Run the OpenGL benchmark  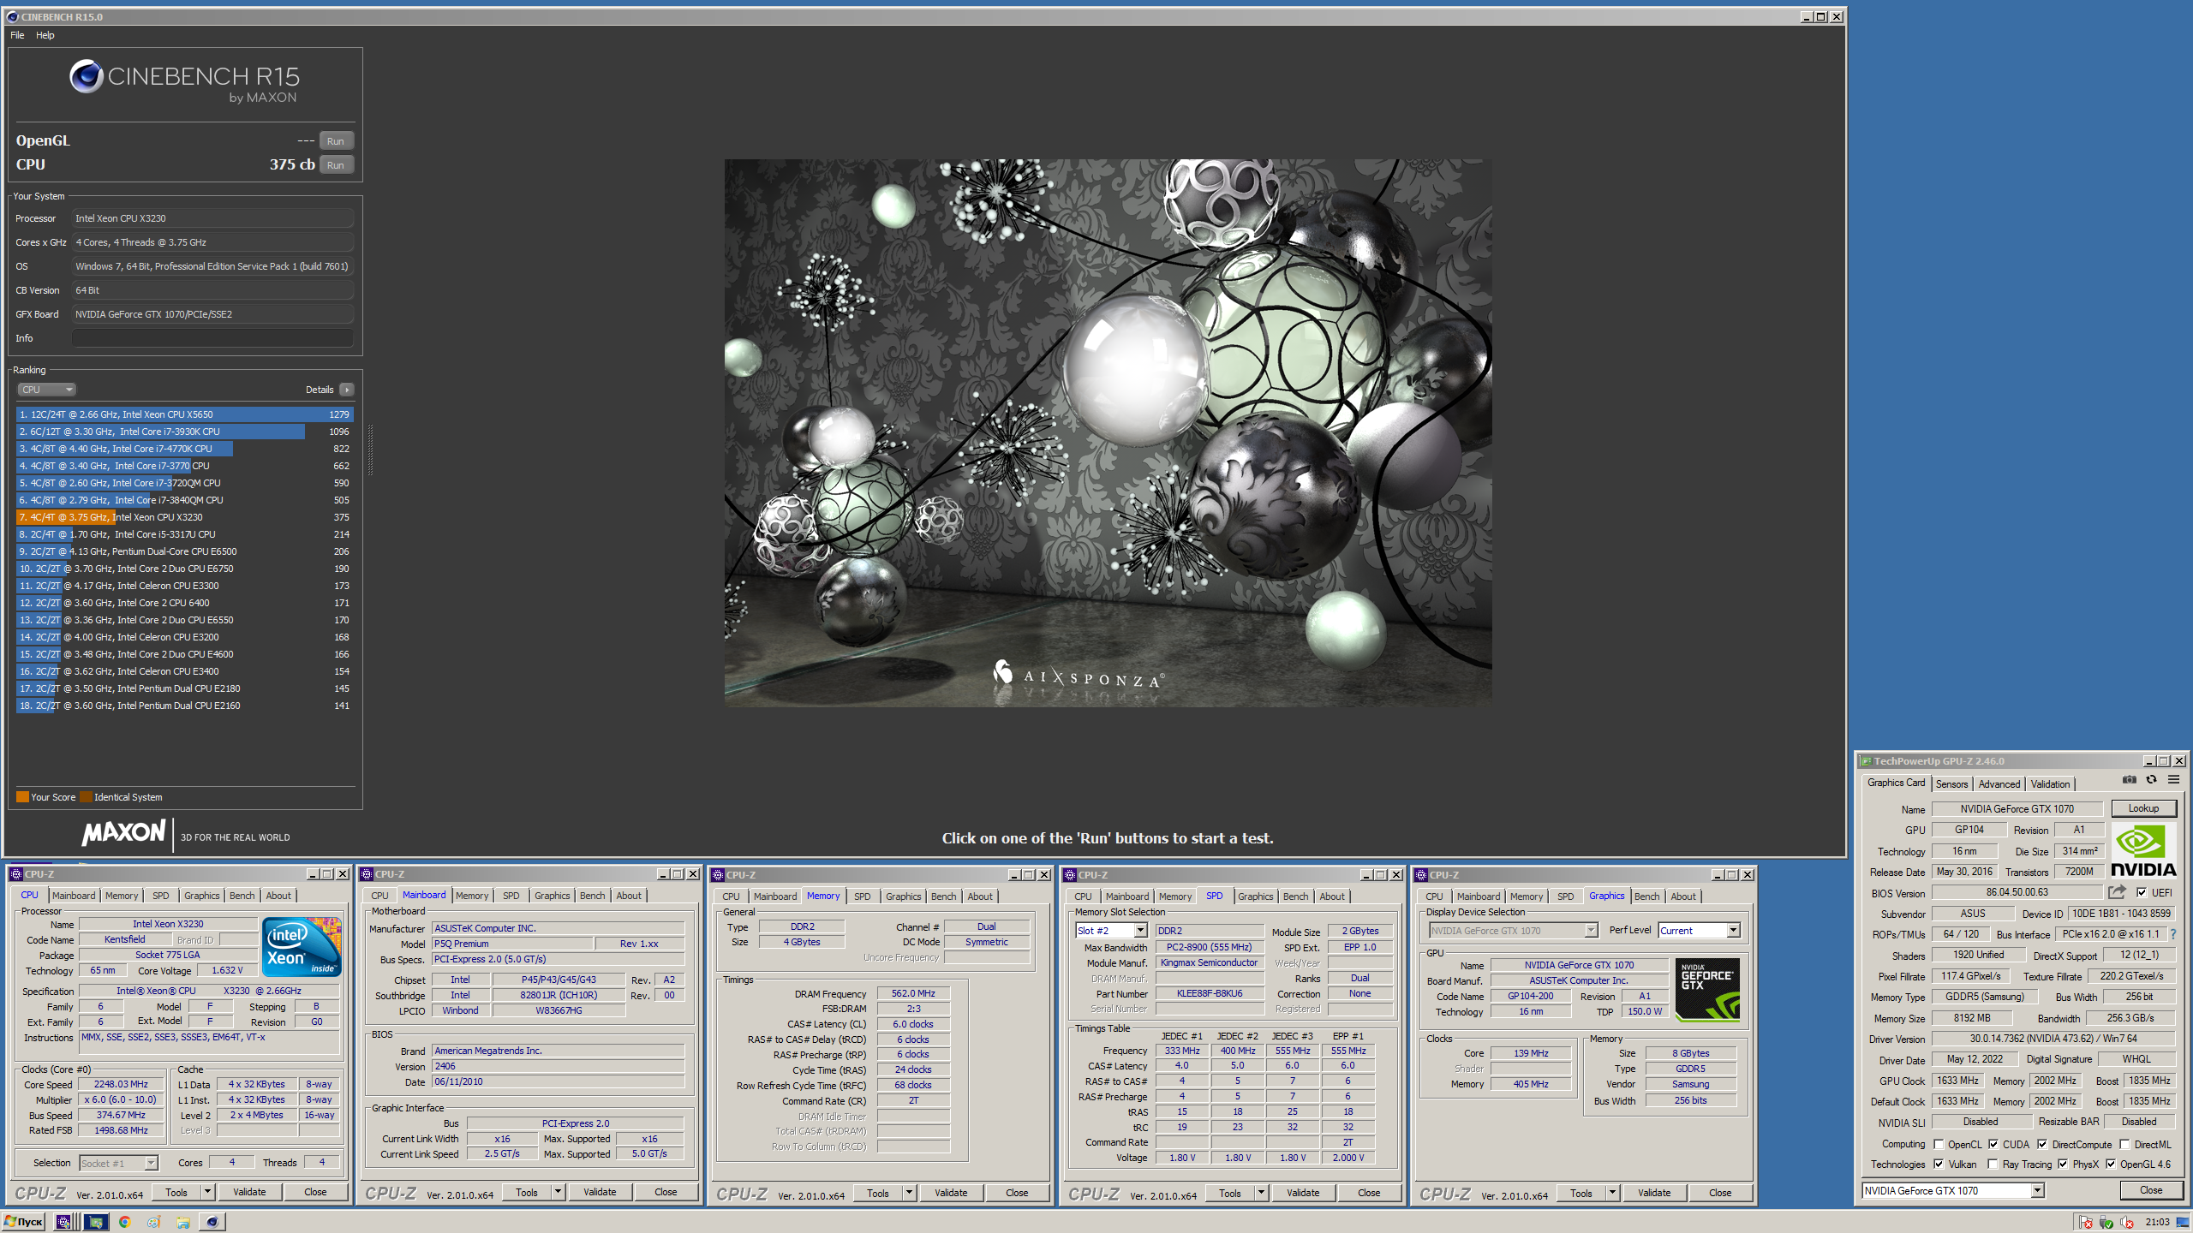click(x=336, y=141)
